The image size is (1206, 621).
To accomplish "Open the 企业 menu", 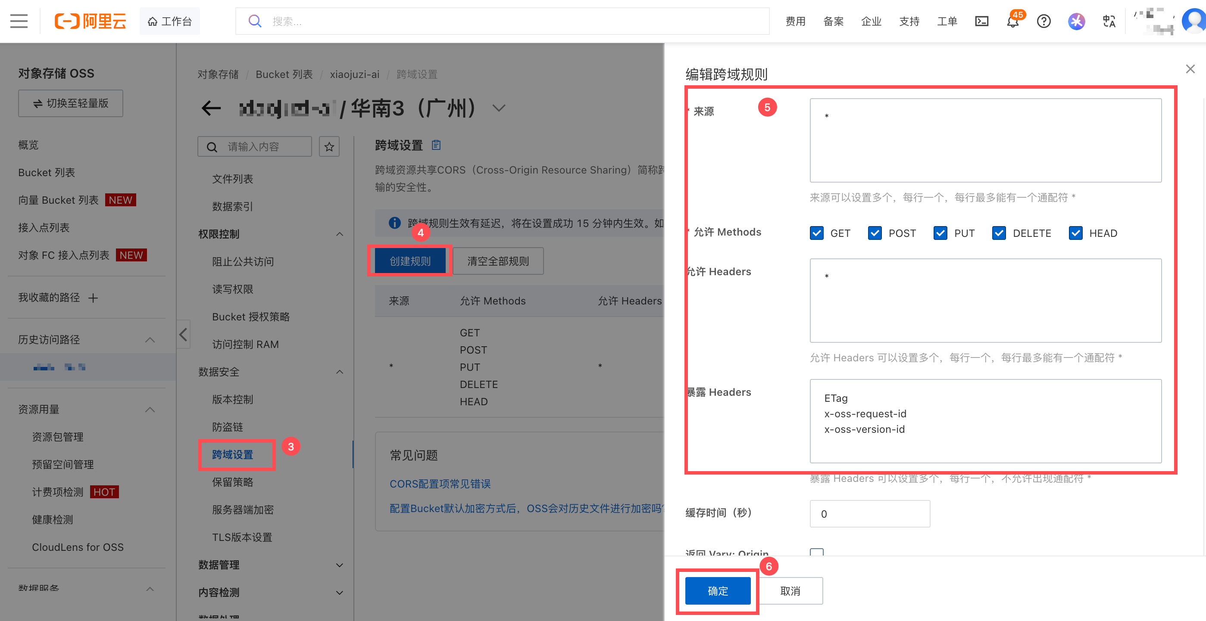I will [871, 21].
